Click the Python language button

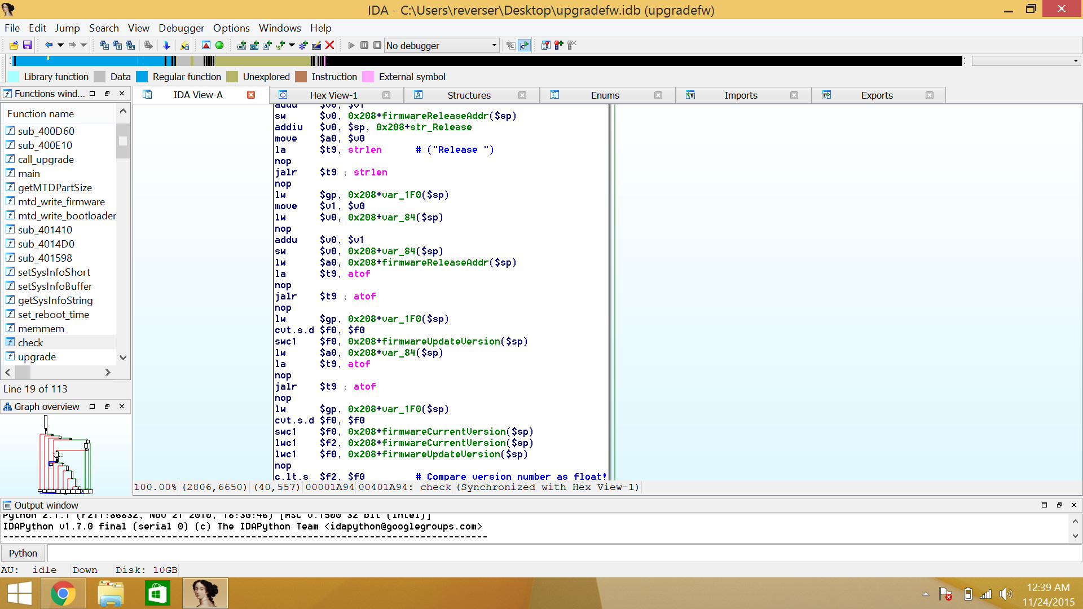pos(23,553)
